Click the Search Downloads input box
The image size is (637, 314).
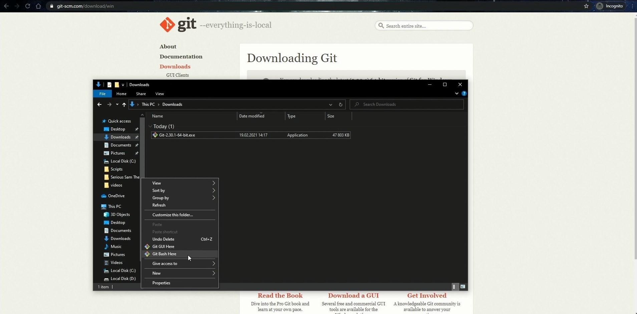pos(407,104)
